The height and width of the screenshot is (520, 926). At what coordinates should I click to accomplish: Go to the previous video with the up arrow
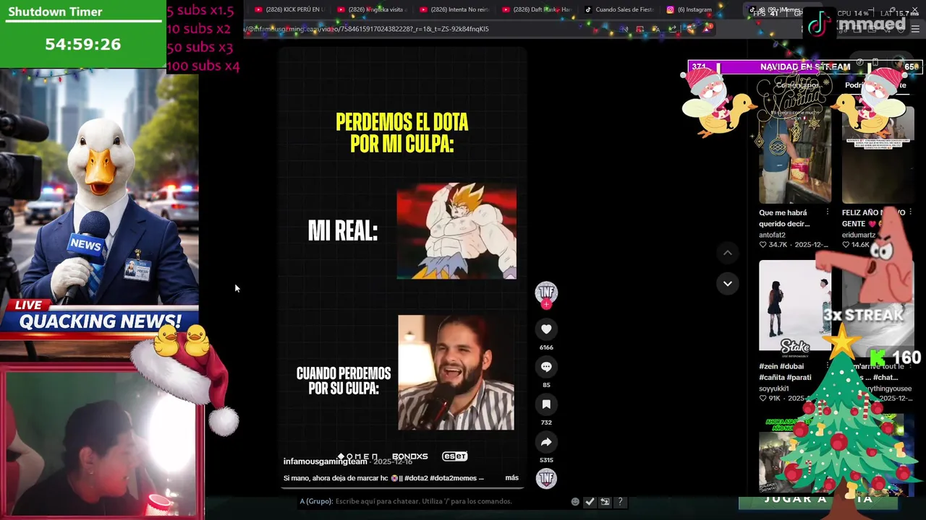(x=728, y=253)
